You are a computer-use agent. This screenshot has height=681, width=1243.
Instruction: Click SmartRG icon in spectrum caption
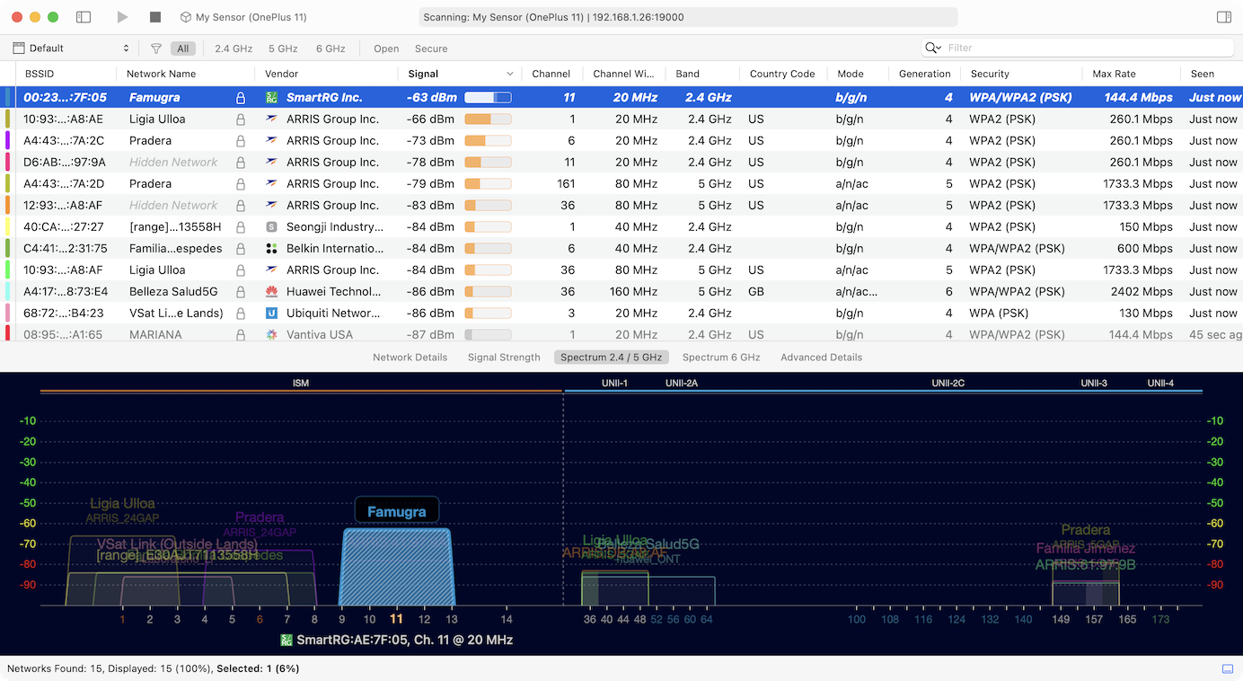287,641
